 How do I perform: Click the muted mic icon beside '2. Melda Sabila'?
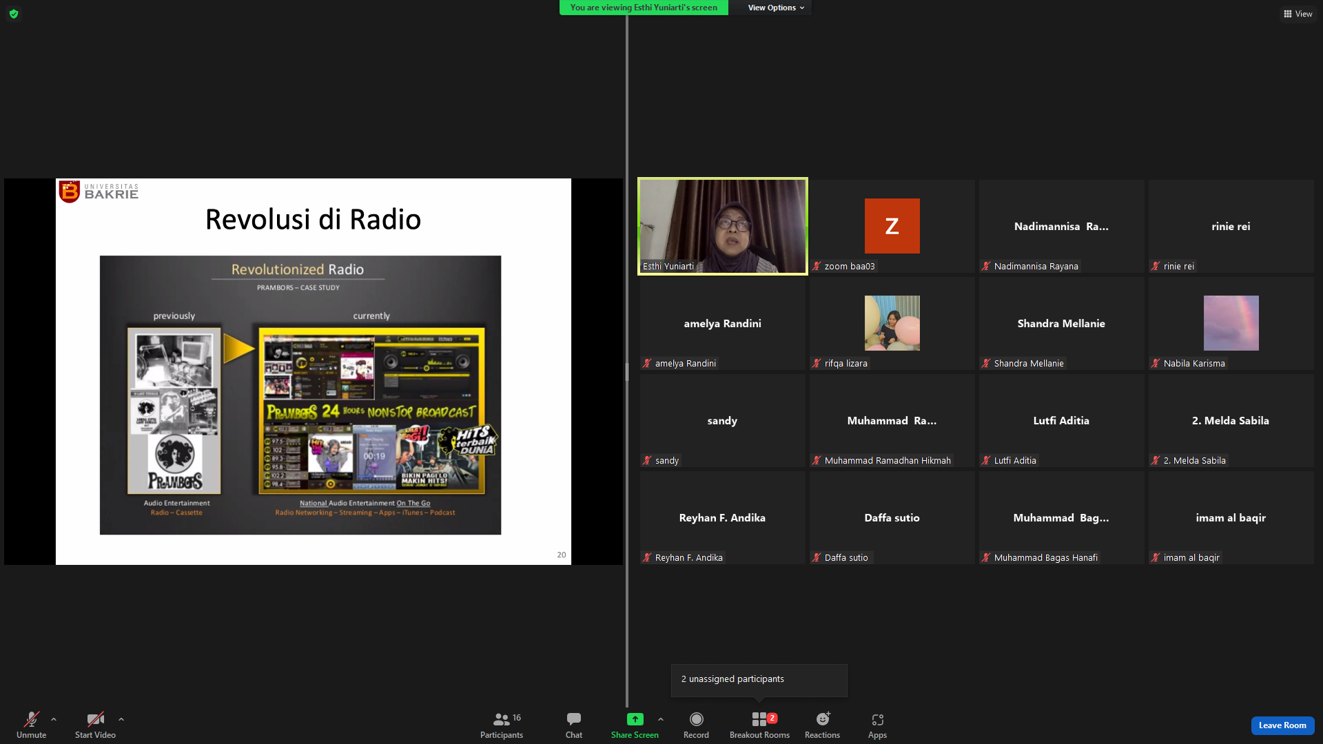(1156, 461)
